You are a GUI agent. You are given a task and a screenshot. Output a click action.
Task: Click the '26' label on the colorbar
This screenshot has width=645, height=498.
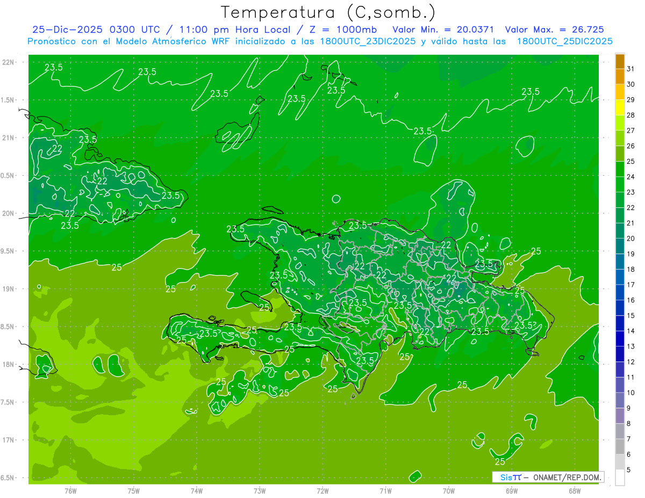coord(630,146)
